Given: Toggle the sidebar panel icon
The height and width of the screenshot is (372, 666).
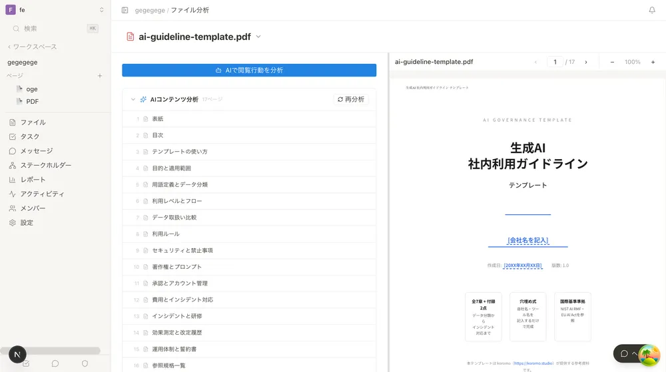Looking at the screenshot, I should pos(125,10).
